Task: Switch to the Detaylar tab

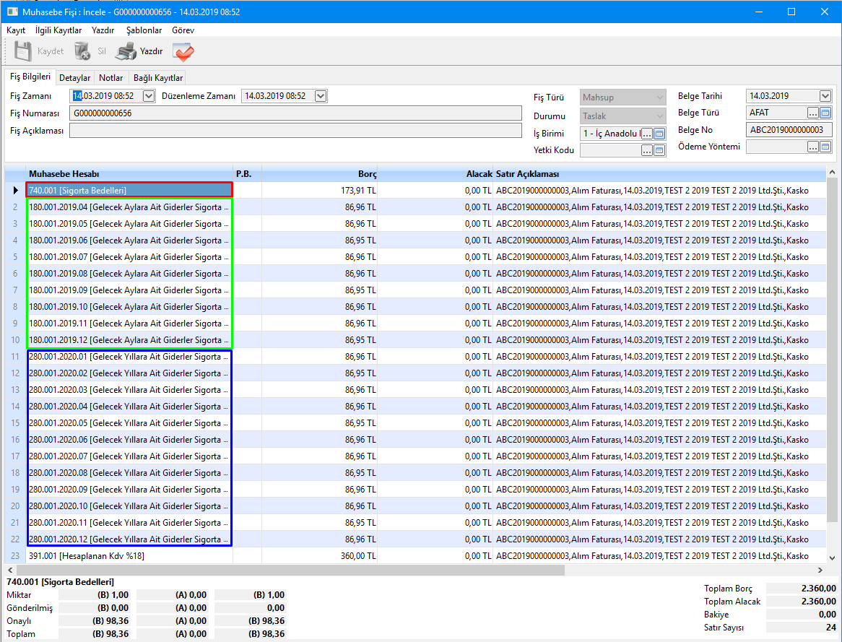Action: [74, 78]
